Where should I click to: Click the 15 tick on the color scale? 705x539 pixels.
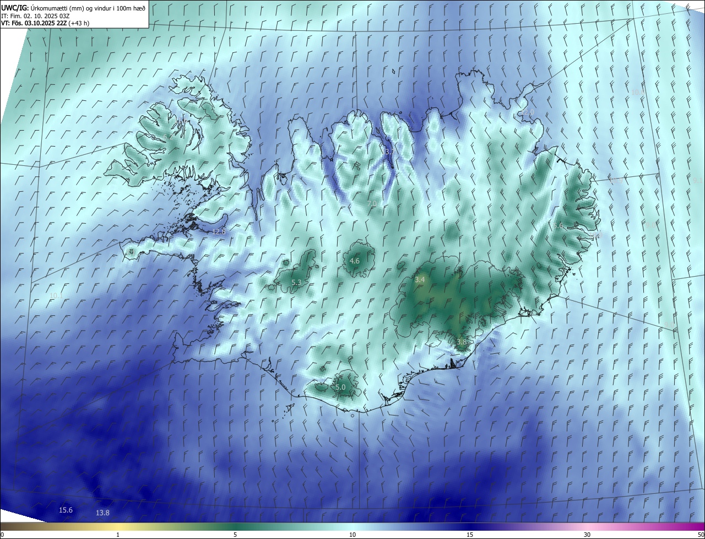coord(470,535)
